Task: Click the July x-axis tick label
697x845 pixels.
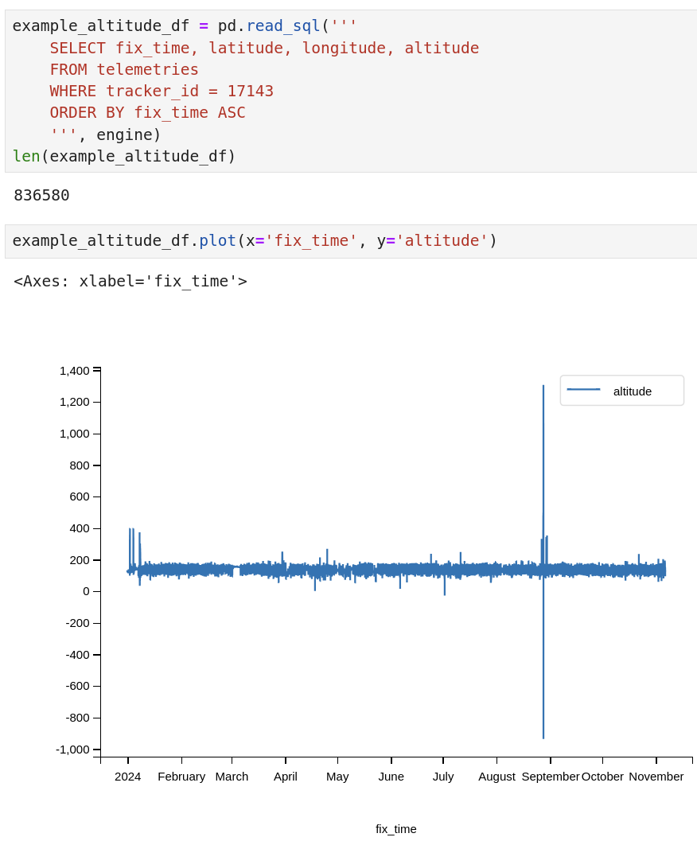Action: [443, 777]
